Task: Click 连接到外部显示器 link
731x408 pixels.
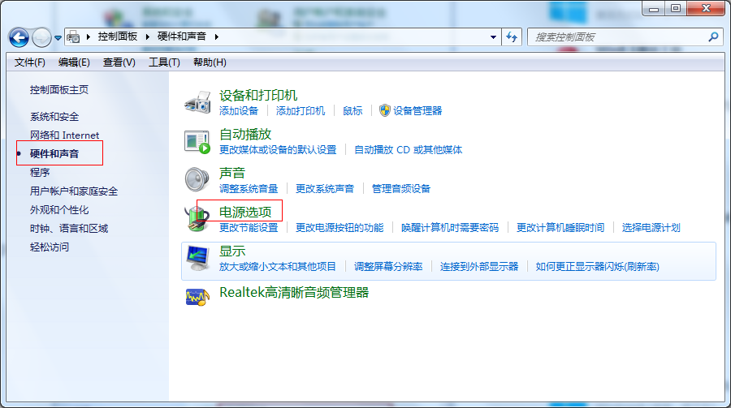Action: [479, 266]
